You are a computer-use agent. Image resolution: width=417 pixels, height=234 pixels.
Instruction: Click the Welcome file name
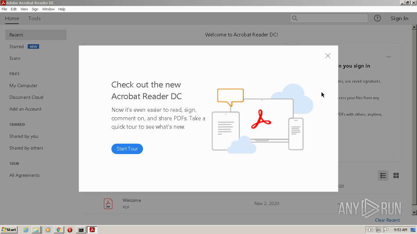pyautogui.click(x=132, y=200)
